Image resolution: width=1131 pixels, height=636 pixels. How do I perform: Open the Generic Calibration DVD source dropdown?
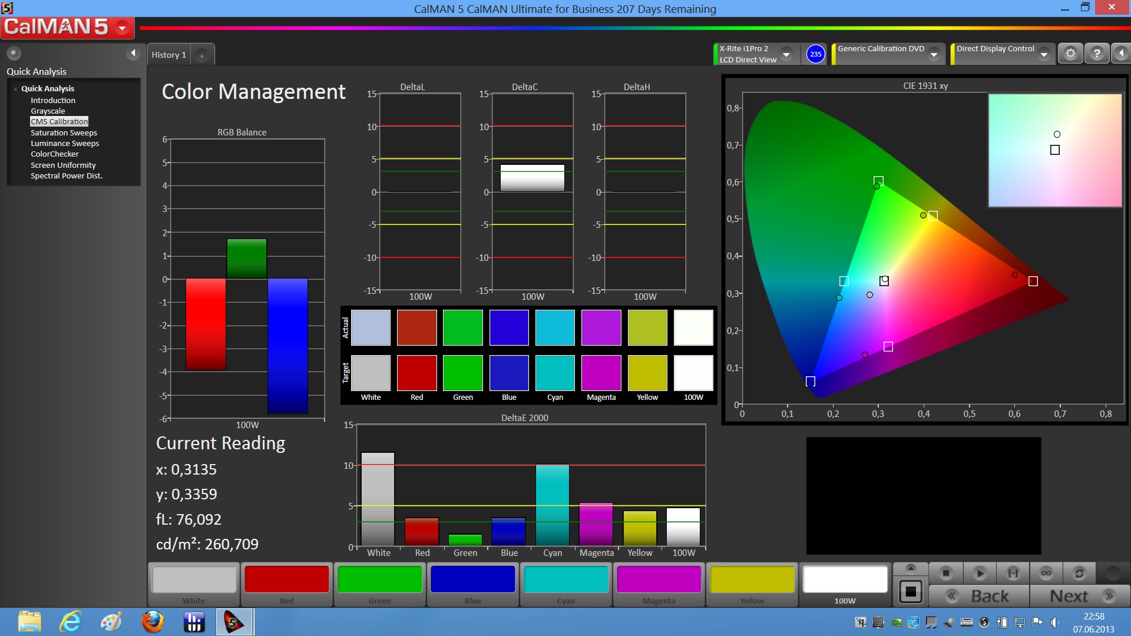934,54
